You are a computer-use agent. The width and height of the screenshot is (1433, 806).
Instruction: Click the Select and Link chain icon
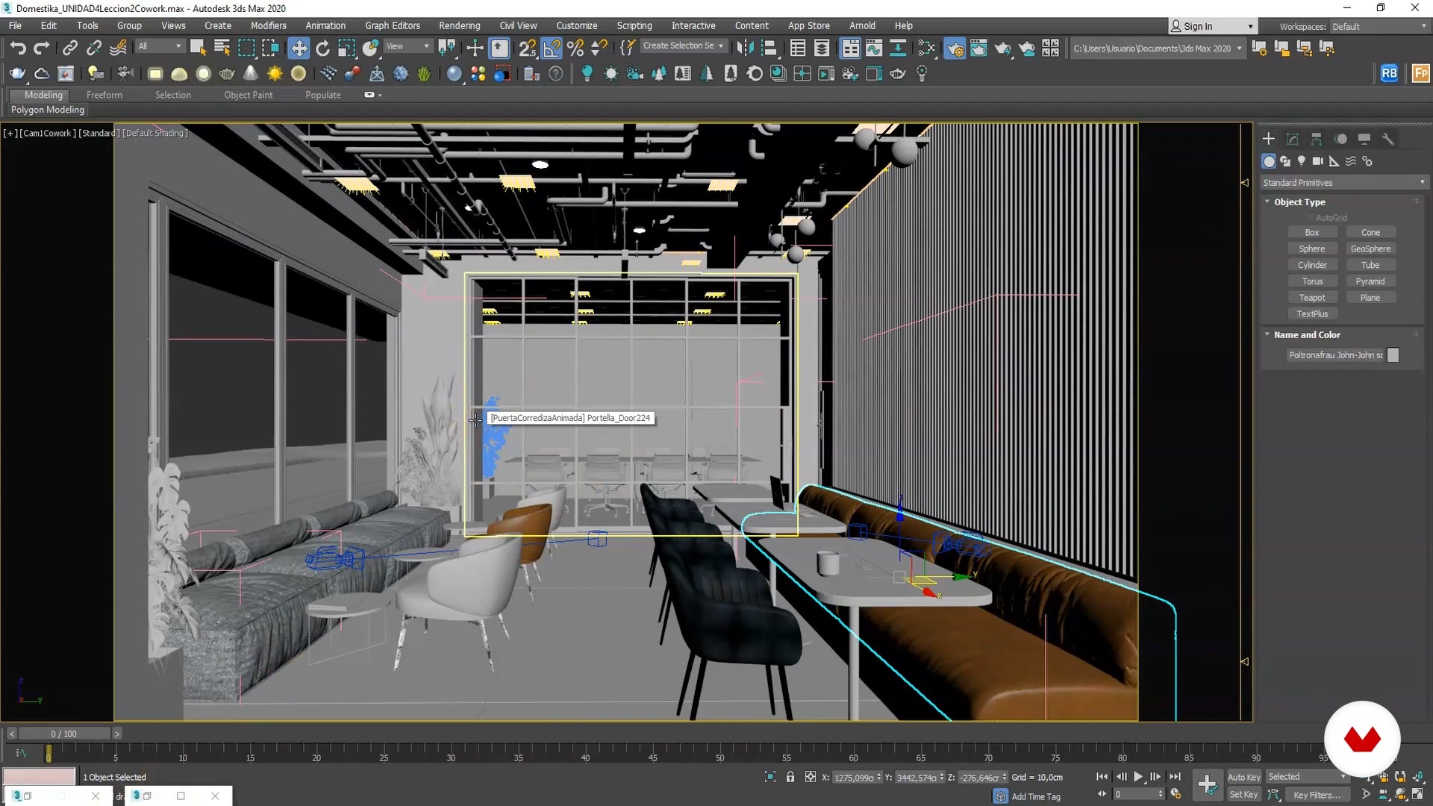pyautogui.click(x=69, y=49)
